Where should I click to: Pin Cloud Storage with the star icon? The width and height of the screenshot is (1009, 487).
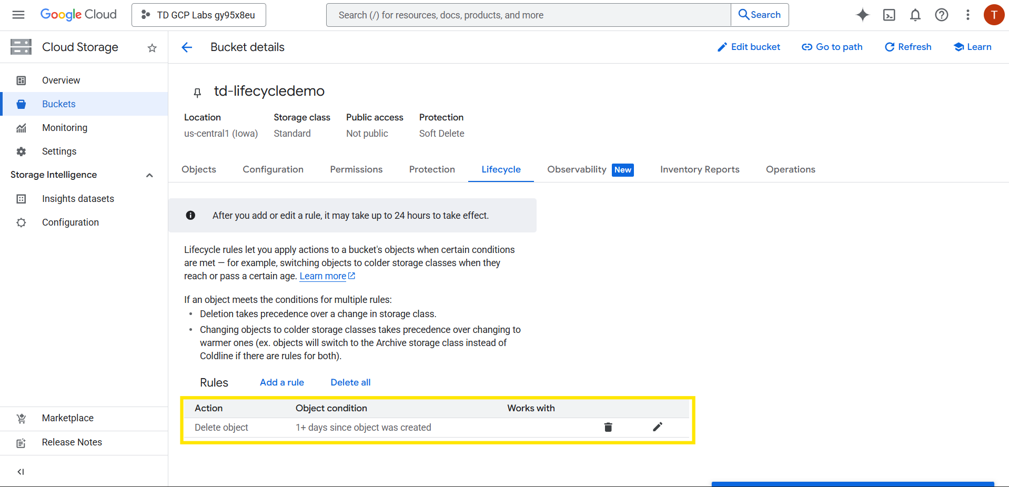pyautogui.click(x=152, y=48)
